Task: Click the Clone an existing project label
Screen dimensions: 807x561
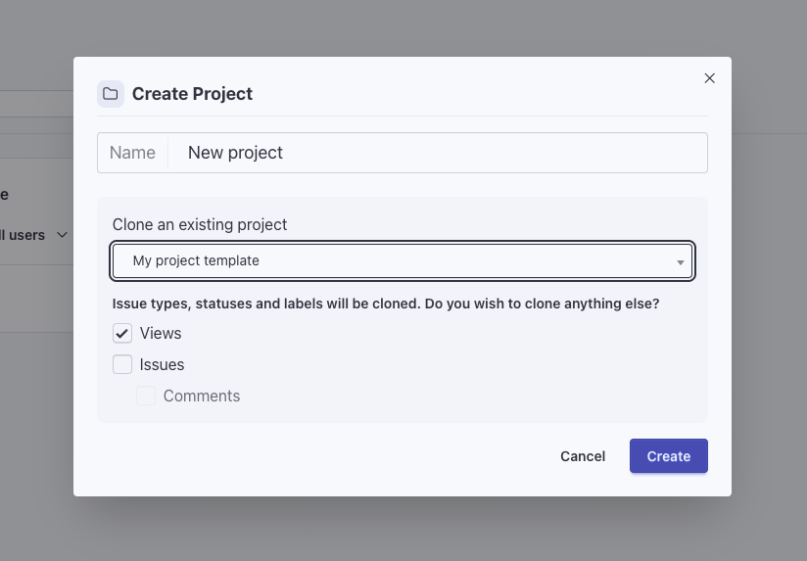Action: (200, 224)
